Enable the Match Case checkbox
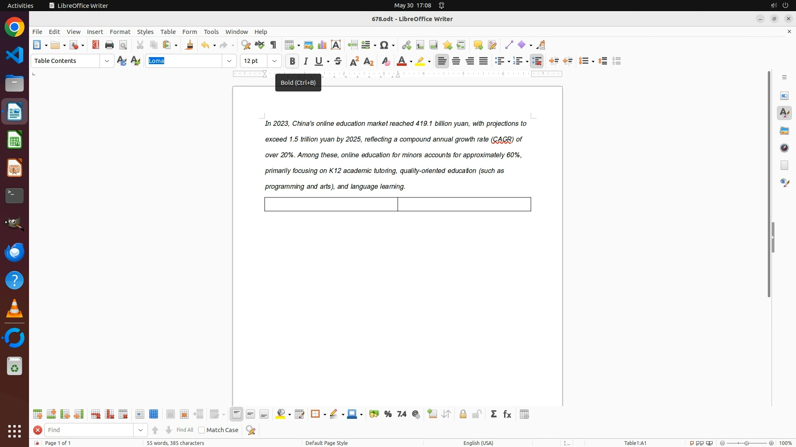 point(201,430)
